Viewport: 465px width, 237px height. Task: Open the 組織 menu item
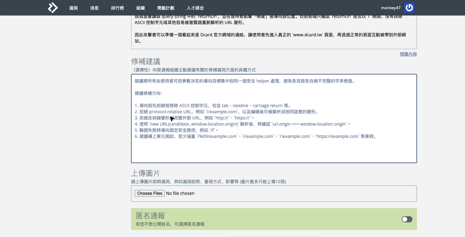[x=141, y=8]
